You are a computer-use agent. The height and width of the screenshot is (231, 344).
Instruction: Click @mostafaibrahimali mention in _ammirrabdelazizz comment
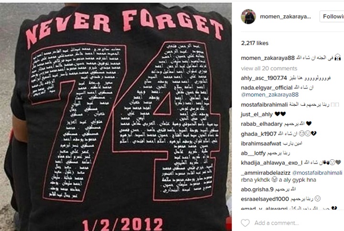(317, 173)
